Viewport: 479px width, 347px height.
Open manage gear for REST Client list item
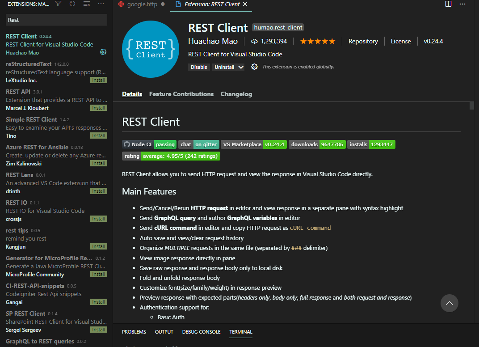(x=103, y=52)
